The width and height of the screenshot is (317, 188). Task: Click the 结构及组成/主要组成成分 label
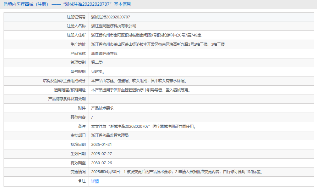pyautogui.click(x=64, y=81)
